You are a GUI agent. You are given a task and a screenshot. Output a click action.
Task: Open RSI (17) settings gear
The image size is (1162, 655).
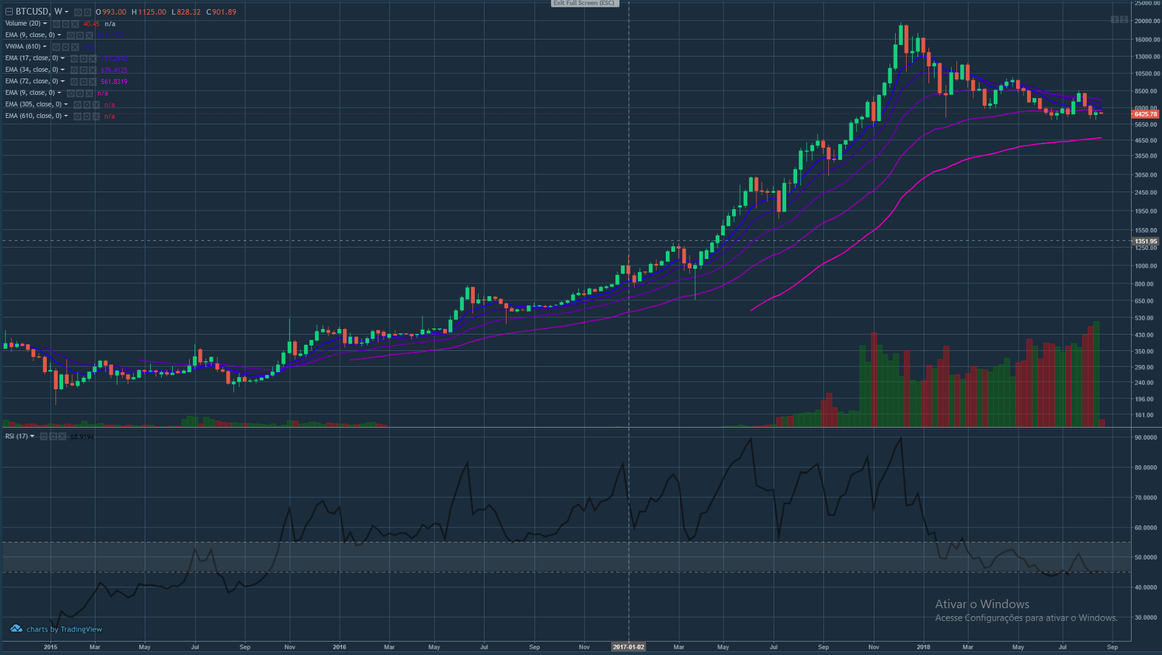click(x=53, y=437)
